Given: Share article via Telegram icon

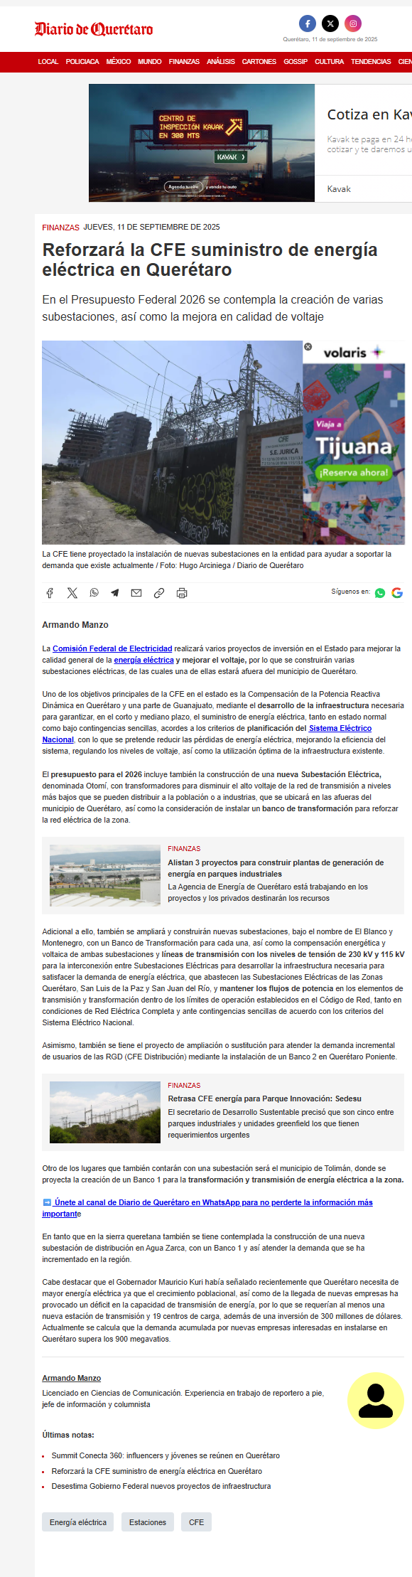Looking at the screenshot, I should point(114,593).
